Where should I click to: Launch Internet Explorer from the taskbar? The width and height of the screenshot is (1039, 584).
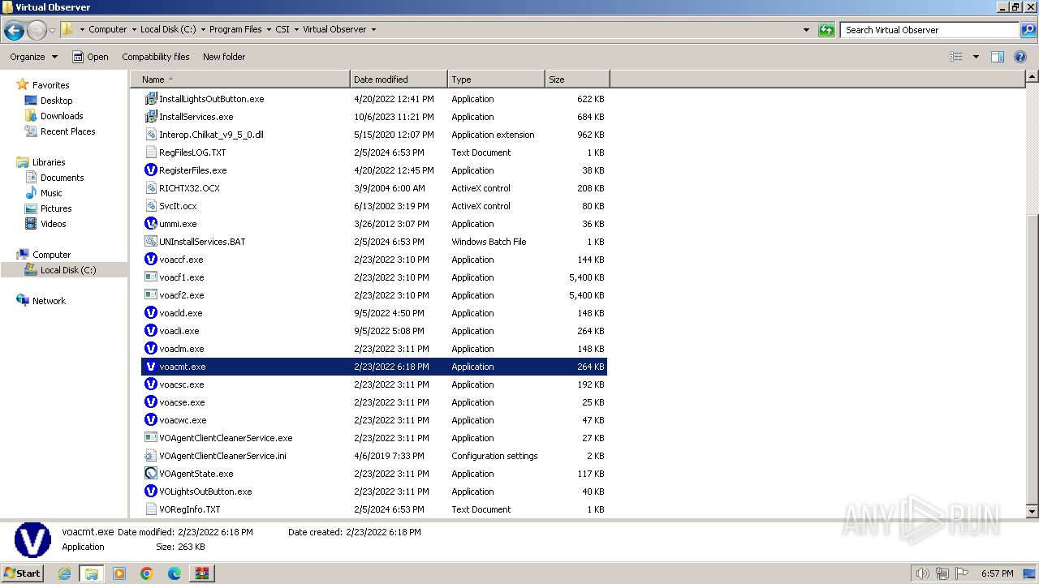pos(65,573)
